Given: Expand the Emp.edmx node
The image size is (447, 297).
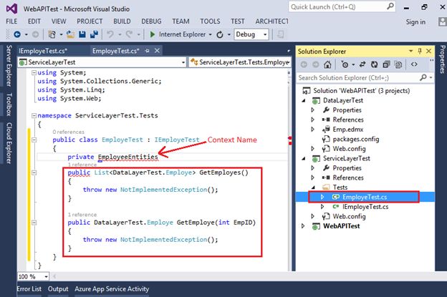Looking at the screenshot, I should 313,130.
